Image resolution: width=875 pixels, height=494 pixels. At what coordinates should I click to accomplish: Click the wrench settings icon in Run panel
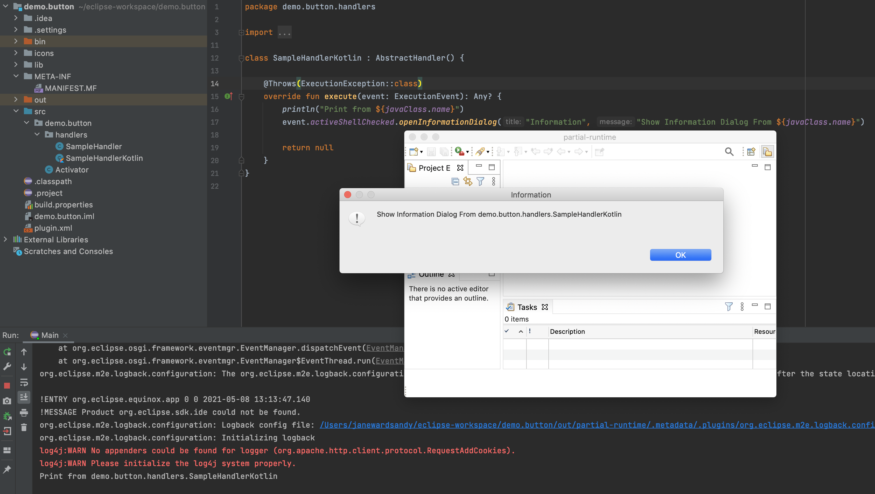7,367
